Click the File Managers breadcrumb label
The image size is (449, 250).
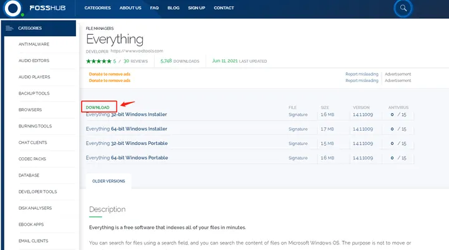pyautogui.click(x=100, y=28)
